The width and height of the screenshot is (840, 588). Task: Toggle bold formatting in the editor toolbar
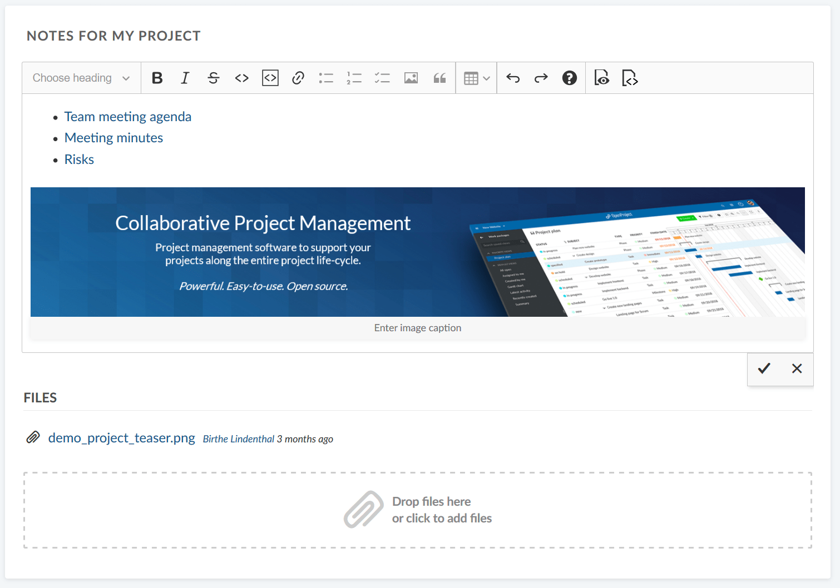[157, 78]
